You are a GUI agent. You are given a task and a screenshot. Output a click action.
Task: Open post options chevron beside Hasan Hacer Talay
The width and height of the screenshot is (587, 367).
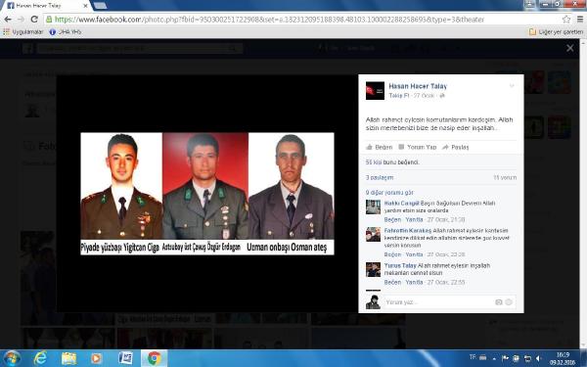512,86
